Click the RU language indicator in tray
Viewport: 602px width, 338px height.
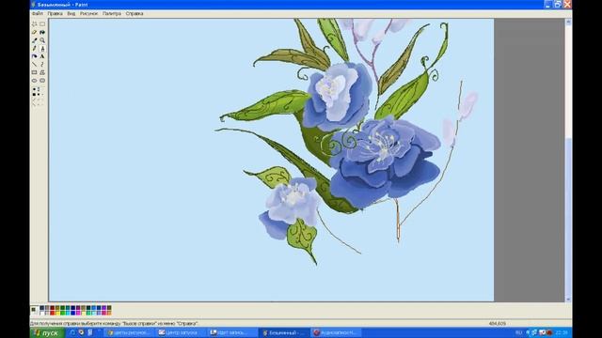[x=518, y=332]
